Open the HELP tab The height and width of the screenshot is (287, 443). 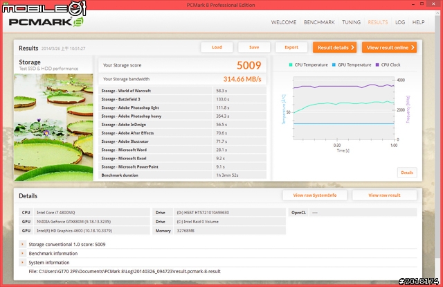click(418, 22)
